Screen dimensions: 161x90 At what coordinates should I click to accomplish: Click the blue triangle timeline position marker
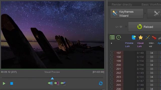pyautogui.click(x=52, y=78)
